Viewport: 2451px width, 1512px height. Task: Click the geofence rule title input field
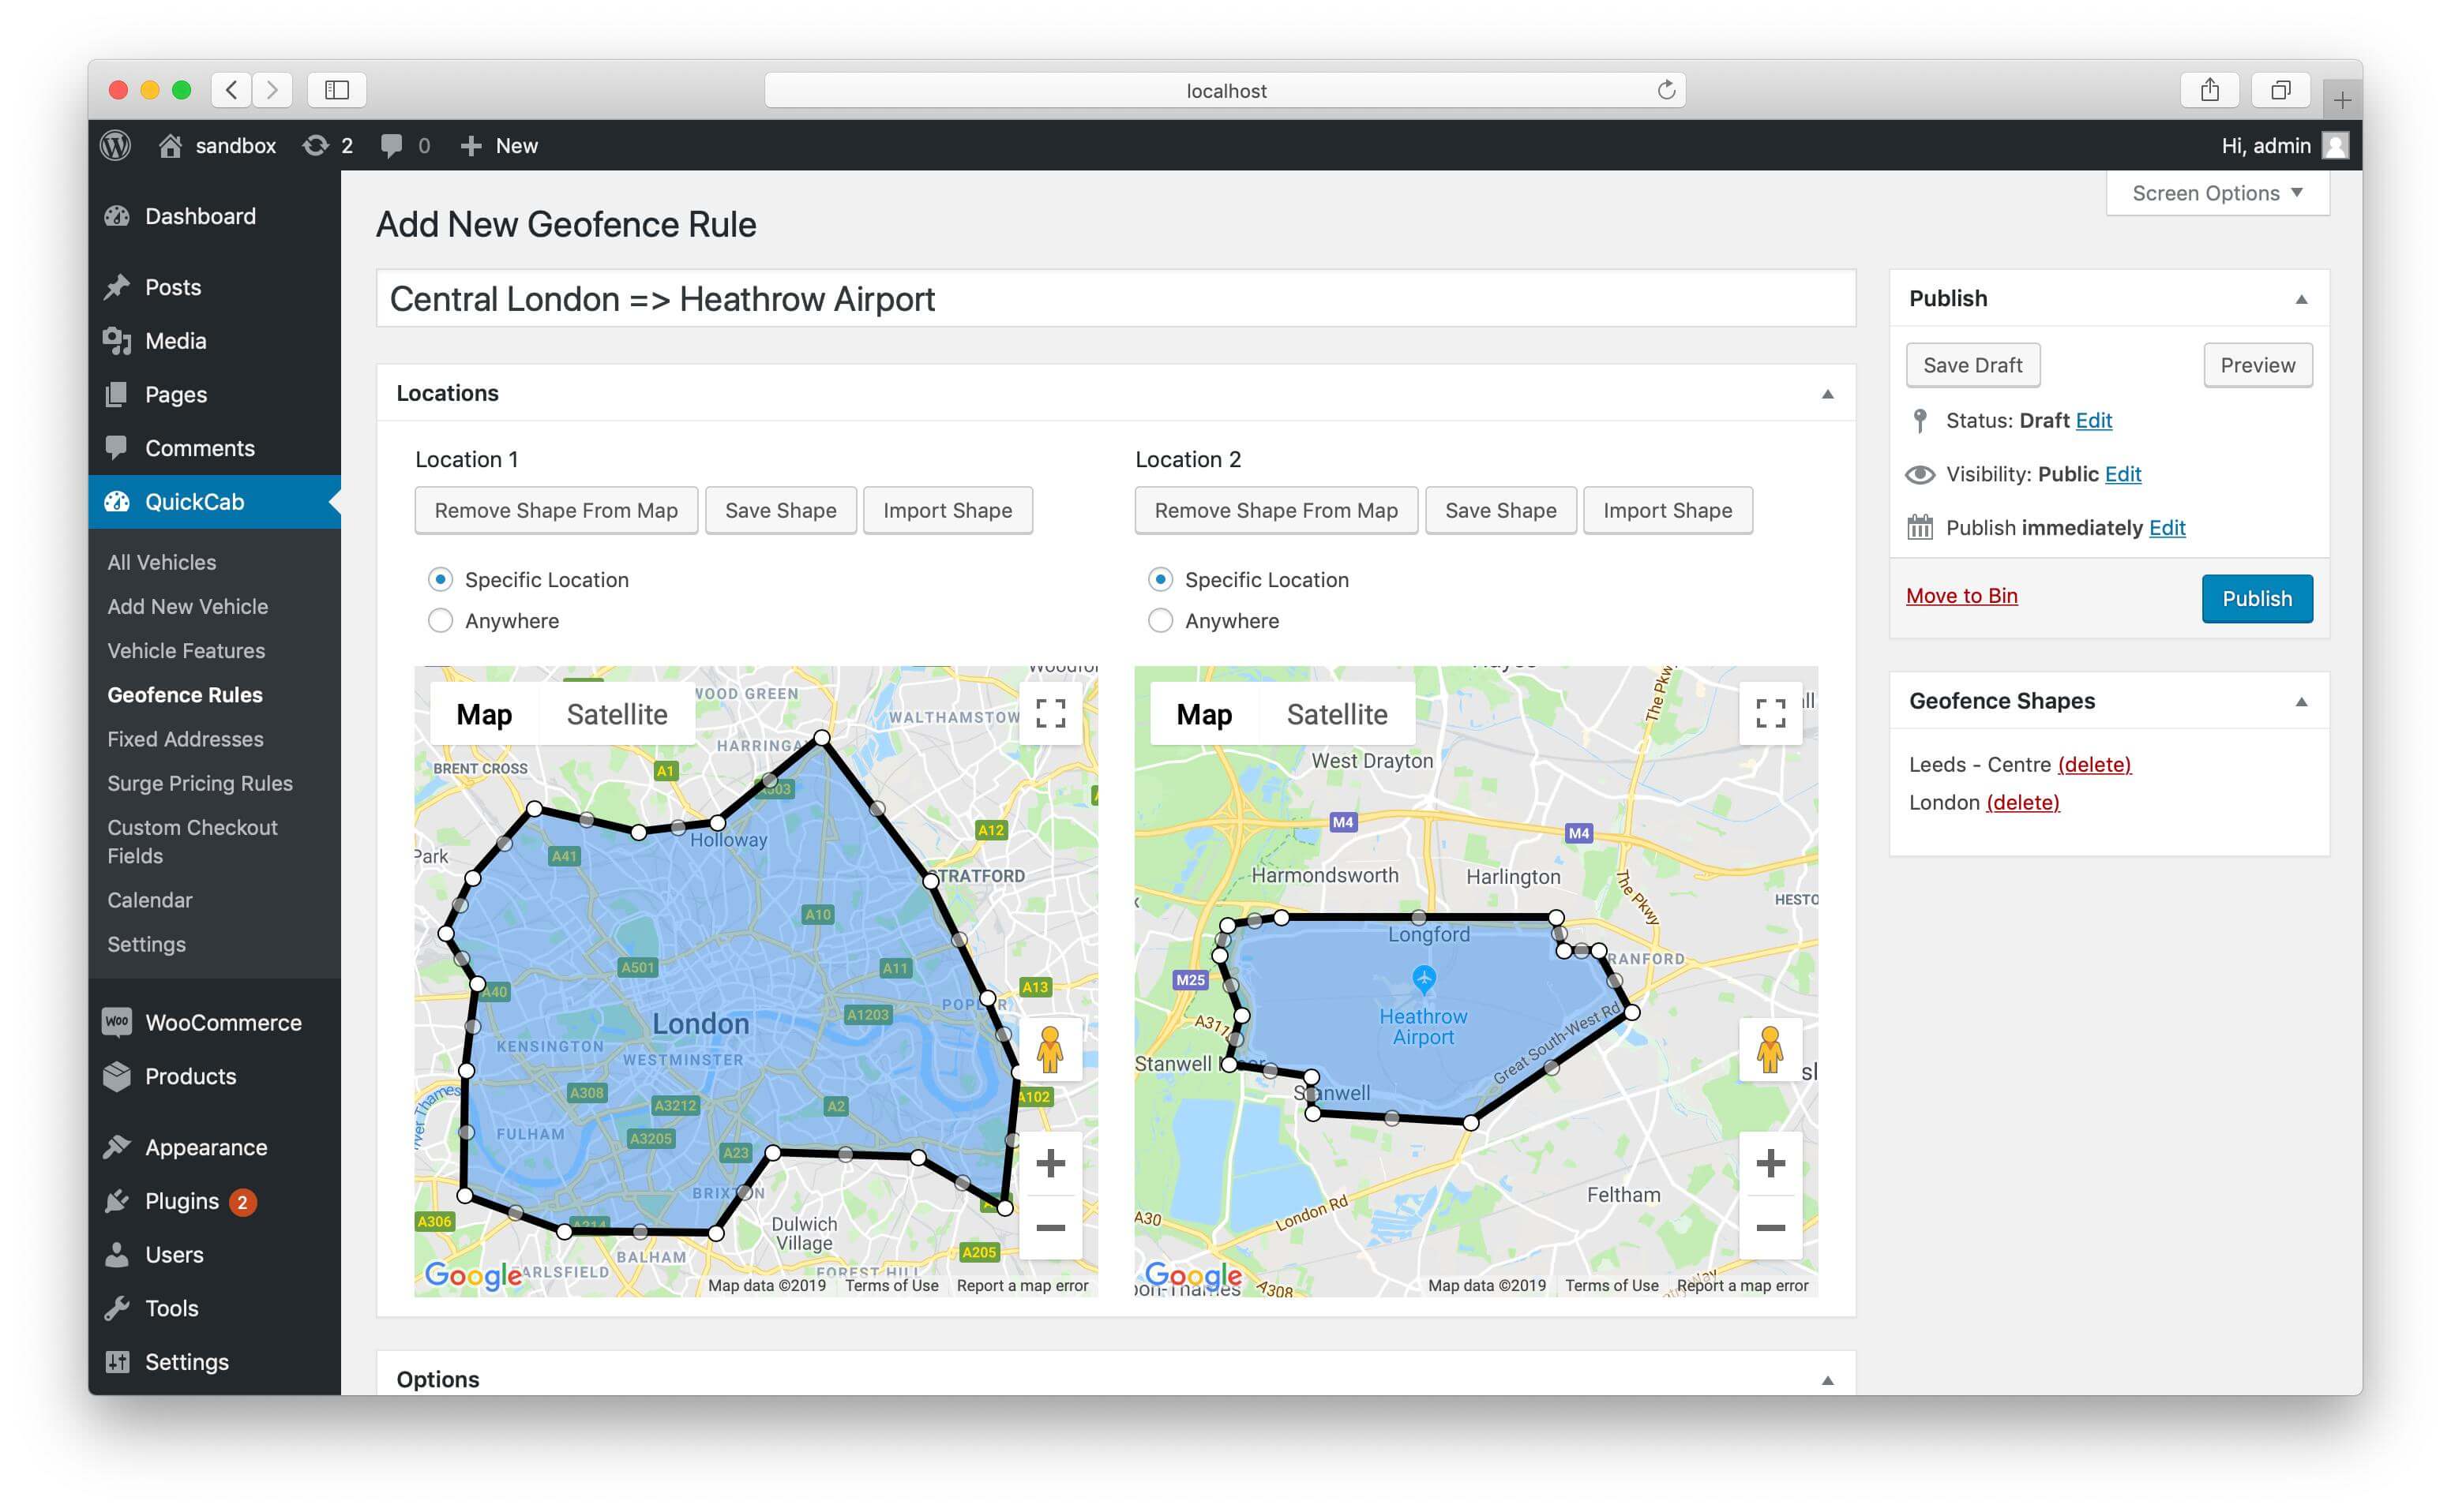pos(1113,298)
